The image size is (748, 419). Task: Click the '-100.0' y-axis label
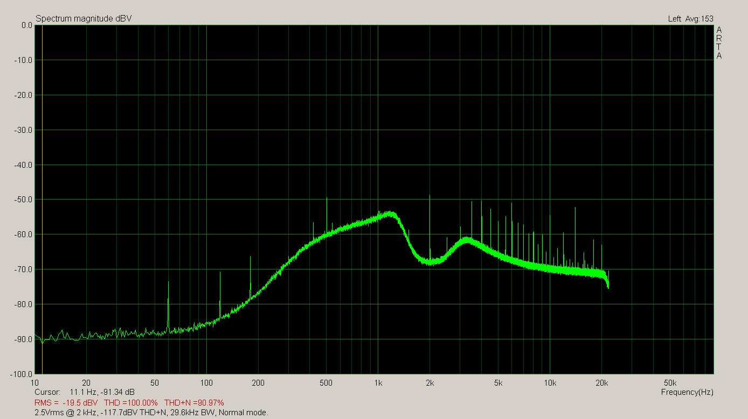tap(22, 374)
